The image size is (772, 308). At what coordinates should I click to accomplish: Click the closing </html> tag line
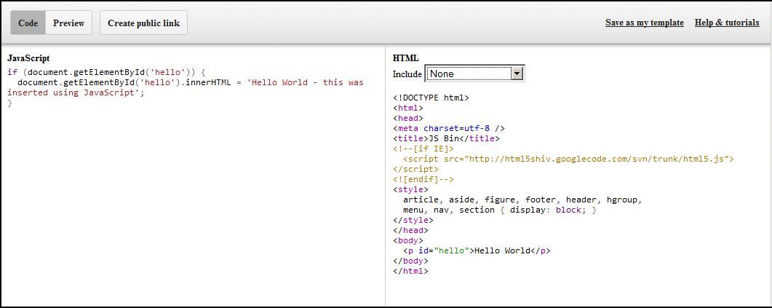(x=410, y=271)
